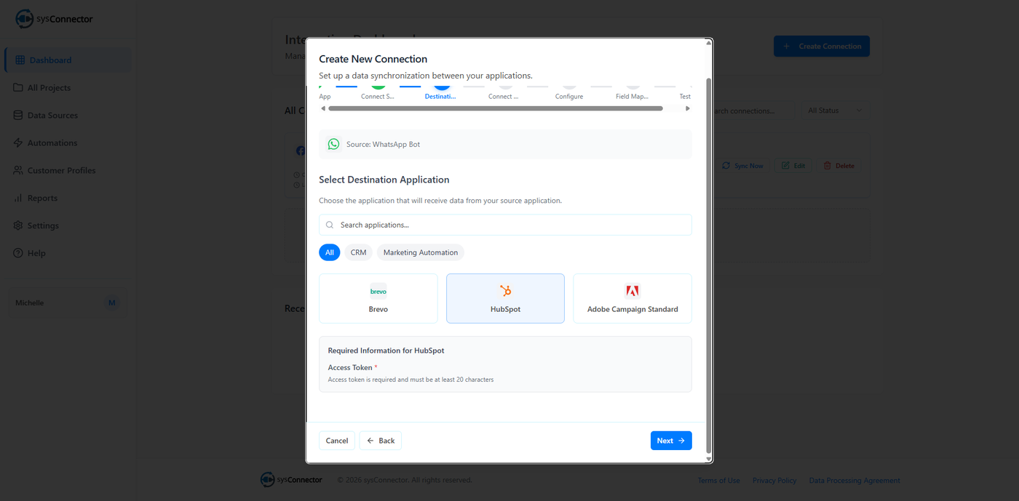This screenshot has width=1019, height=501.
Task: Open Dashboard in the sidebar
Action: pos(68,60)
